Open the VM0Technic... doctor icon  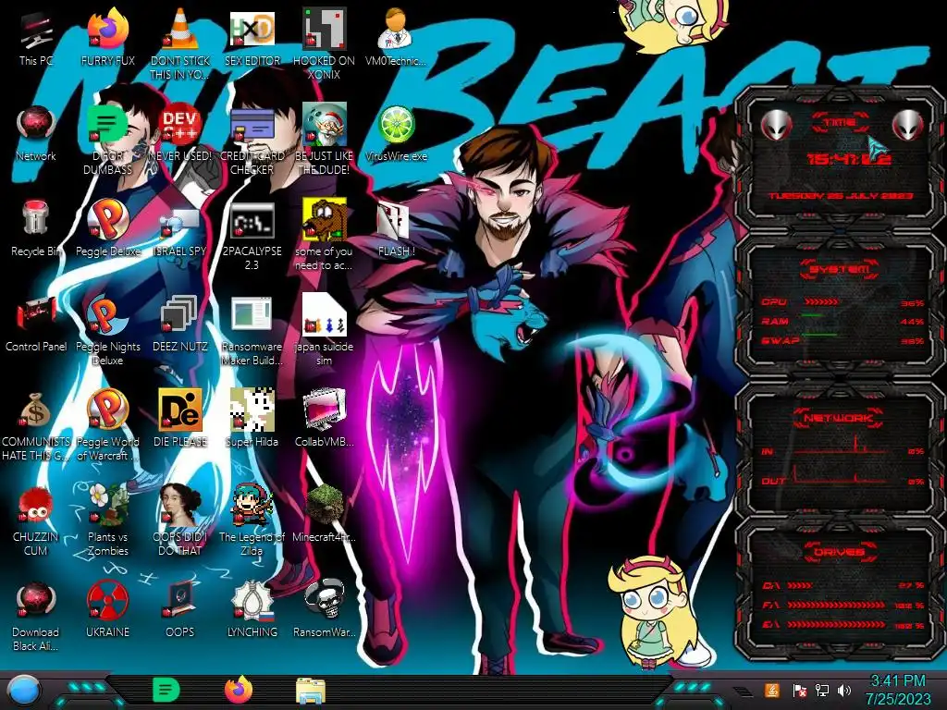[x=396, y=38]
